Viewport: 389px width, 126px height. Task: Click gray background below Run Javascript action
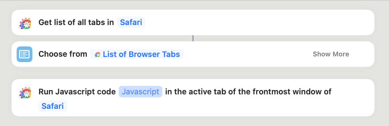(193, 121)
